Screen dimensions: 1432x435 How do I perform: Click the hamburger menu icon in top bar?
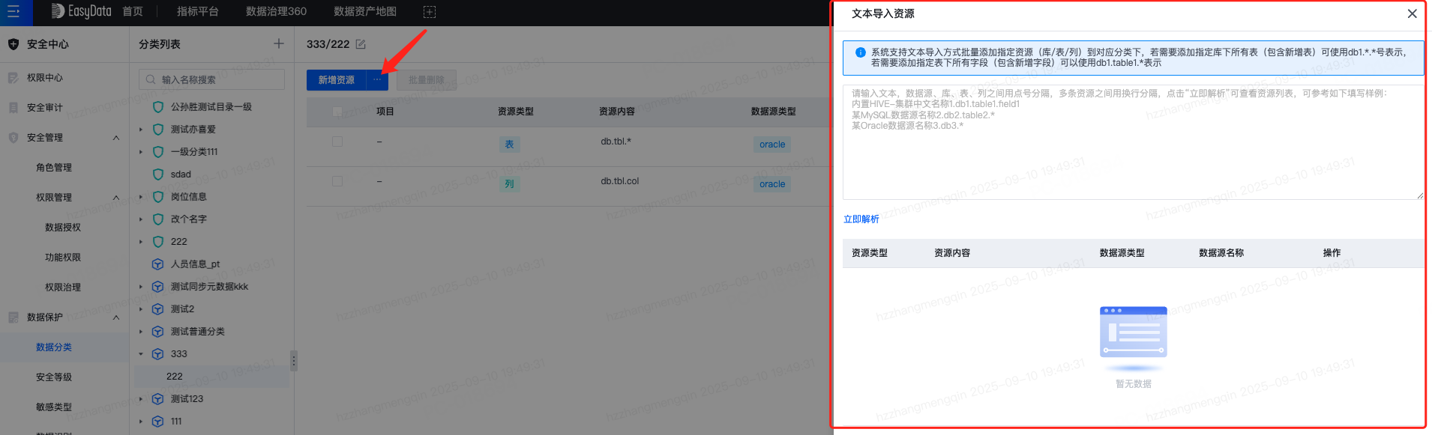pos(13,12)
